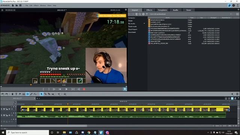Go to beginning of the movie

(x=60, y=89)
